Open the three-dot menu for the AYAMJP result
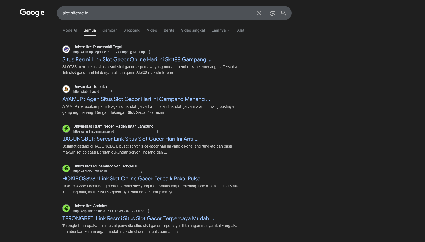Screen dimensions: 425x242 pyautogui.click(x=111, y=92)
